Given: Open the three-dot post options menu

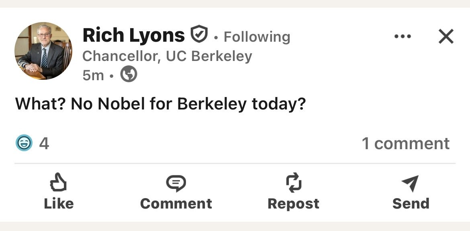Looking at the screenshot, I should point(403,36).
